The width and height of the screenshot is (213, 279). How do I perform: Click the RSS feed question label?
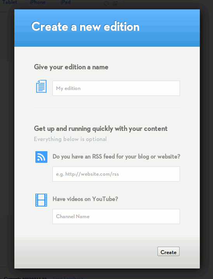(117, 157)
